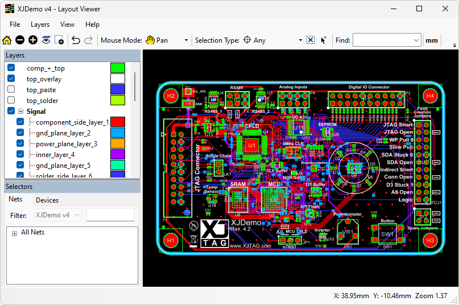Zoom in with the plus icon
Screen dimensions: 459x305
(33, 40)
